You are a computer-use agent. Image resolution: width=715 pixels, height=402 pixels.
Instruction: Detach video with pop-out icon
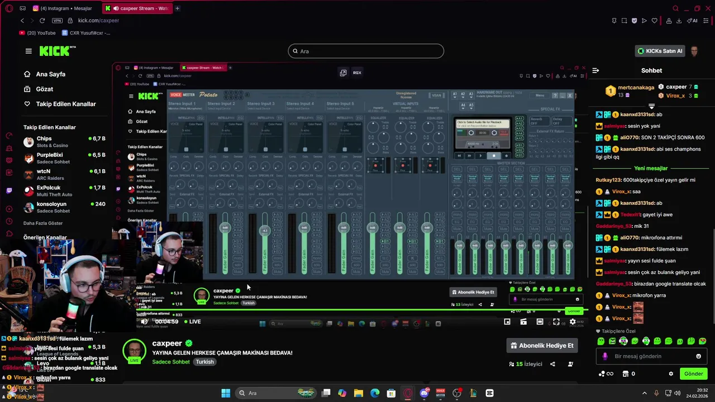coord(343,73)
